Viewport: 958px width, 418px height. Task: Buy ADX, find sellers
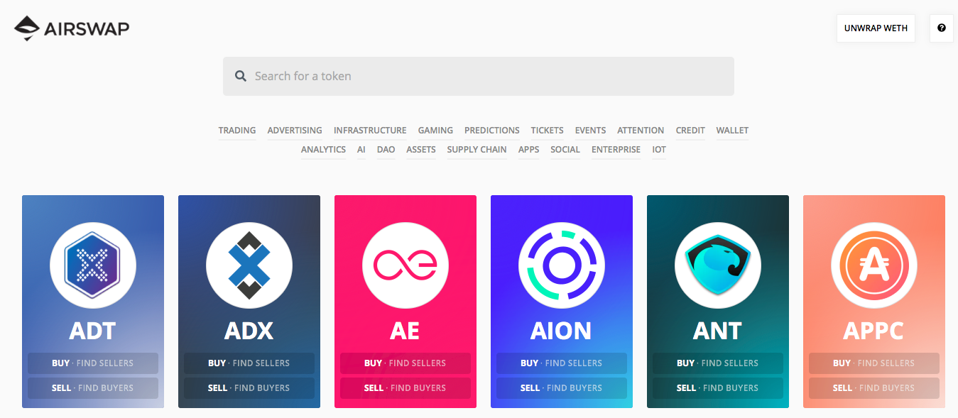(249, 363)
